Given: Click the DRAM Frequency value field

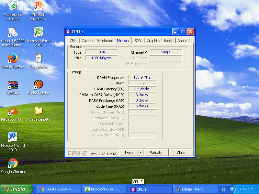Looking at the screenshot, I should (x=142, y=78).
